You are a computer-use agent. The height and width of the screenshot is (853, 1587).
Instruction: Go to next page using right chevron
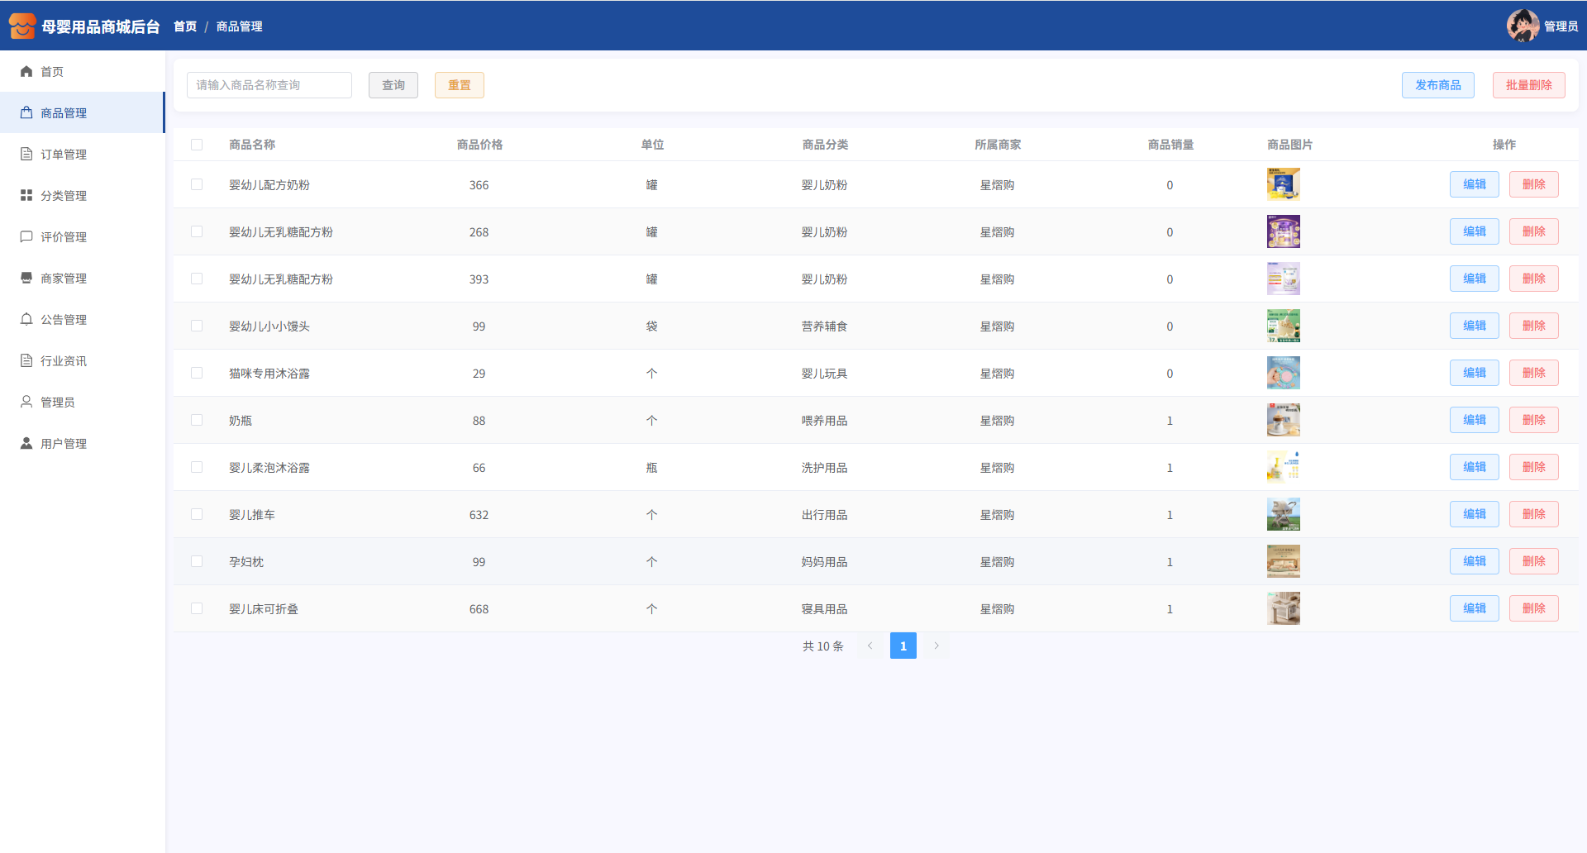(x=936, y=646)
